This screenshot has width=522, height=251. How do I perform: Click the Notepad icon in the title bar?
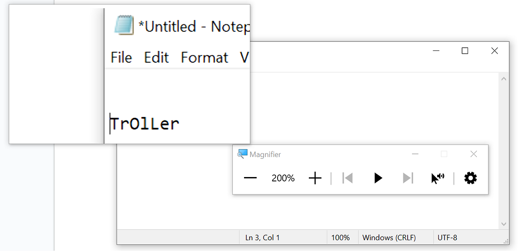(x=124, y=25)
